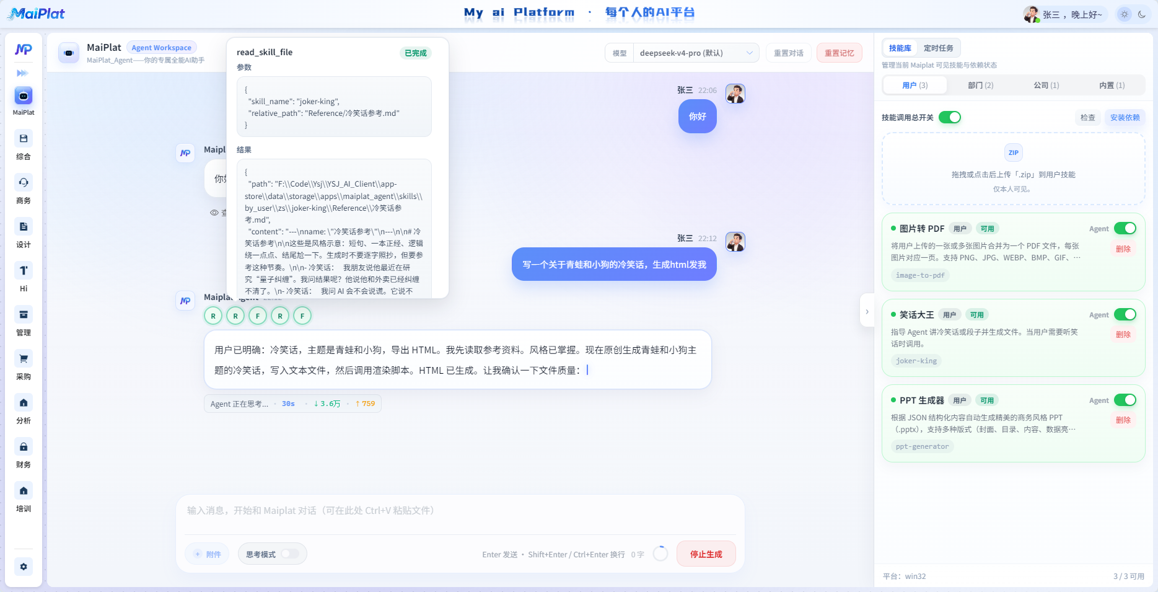Delete the PPT 生成器 skill
Image resolution: width=1158 pixels, height=592 pixels.
coord(1123,420)
